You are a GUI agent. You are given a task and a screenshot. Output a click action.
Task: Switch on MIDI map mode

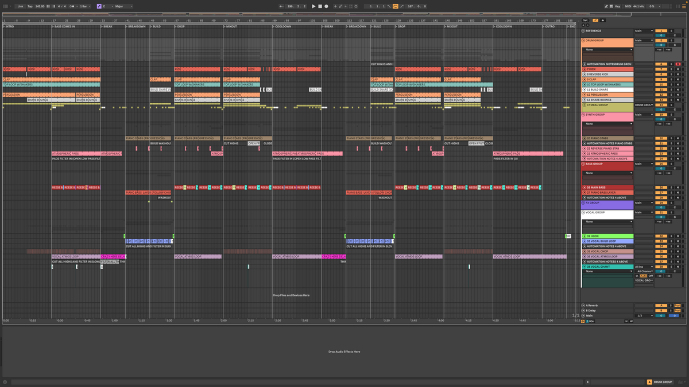(628, 6)
